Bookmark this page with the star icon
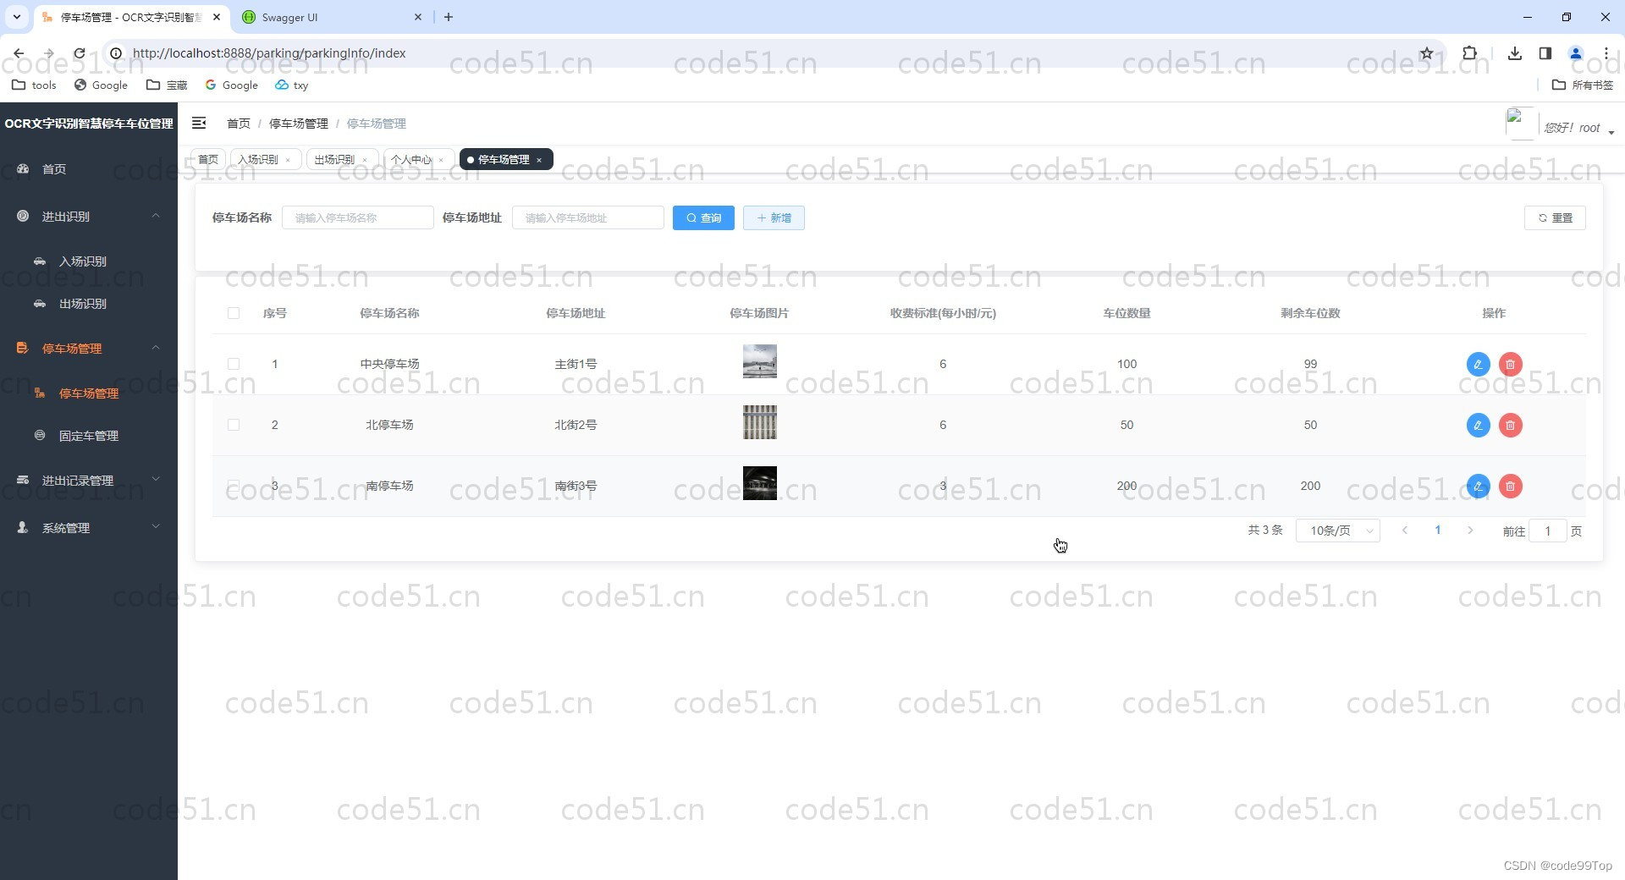Viewport: 1625px width, 880px height. tap(1426, 53)
